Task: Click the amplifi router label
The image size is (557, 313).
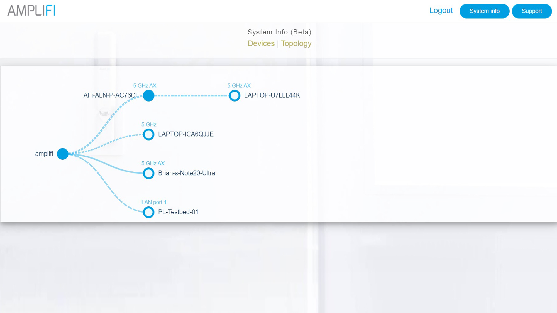Action: pos(44,154)
